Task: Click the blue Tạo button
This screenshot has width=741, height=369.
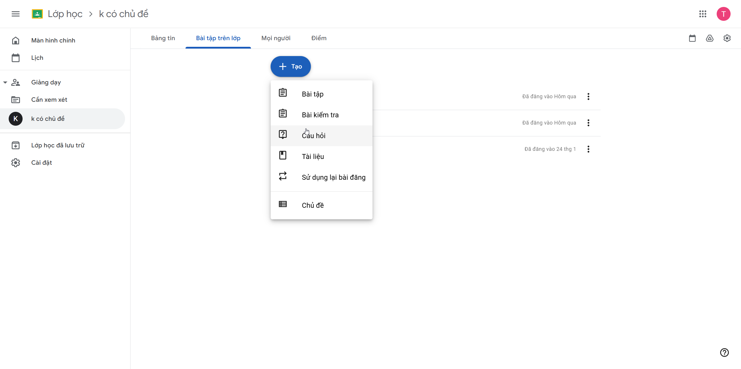Action: click(291, 66)
